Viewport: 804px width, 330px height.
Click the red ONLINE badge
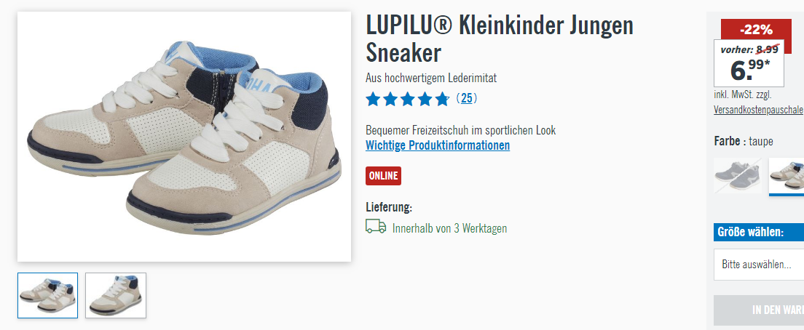384,176
